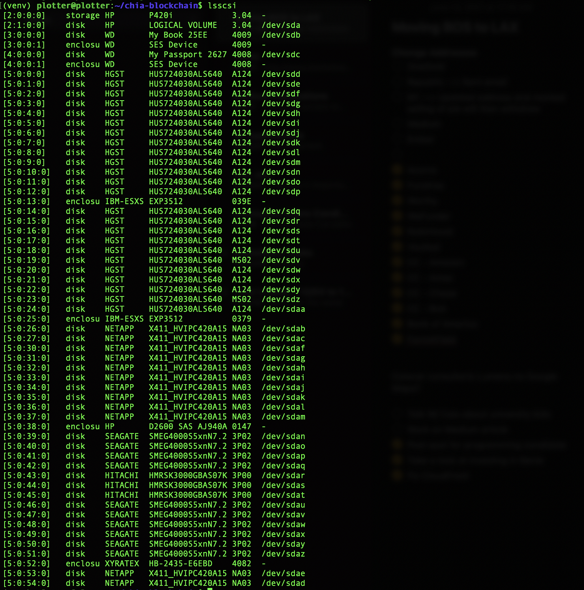The height and width of the screenshot is (590, 584).
Task: Click "IBM-ESXS" in row [5:0:13:0]
Action: 124,201
